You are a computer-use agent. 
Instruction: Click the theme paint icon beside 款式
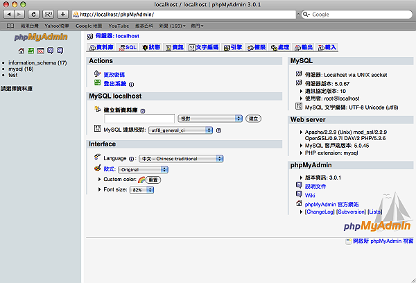point(97,168)
